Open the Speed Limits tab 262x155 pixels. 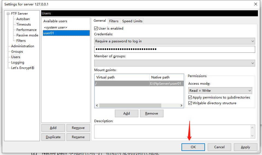132,21
